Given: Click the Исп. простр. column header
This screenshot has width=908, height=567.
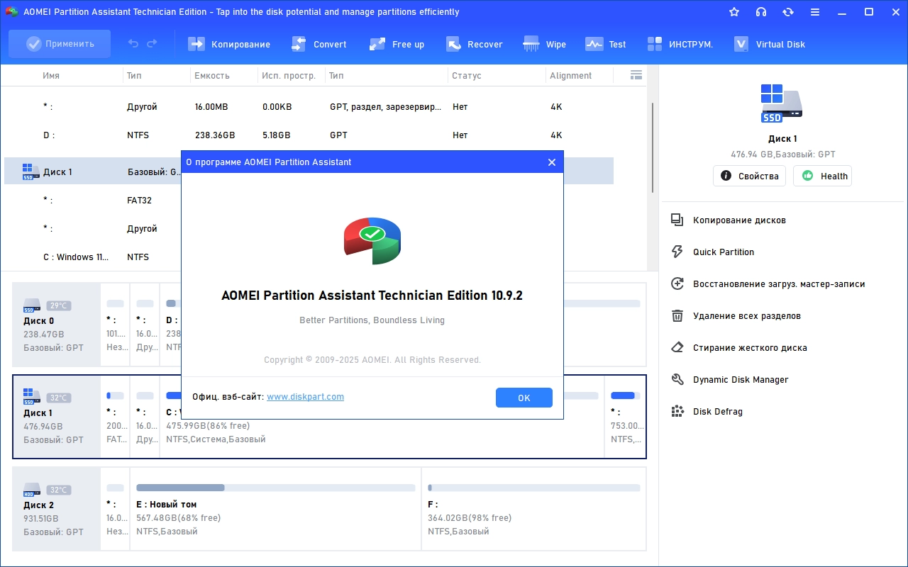Looking at the screenshot, I should point(289,76).
